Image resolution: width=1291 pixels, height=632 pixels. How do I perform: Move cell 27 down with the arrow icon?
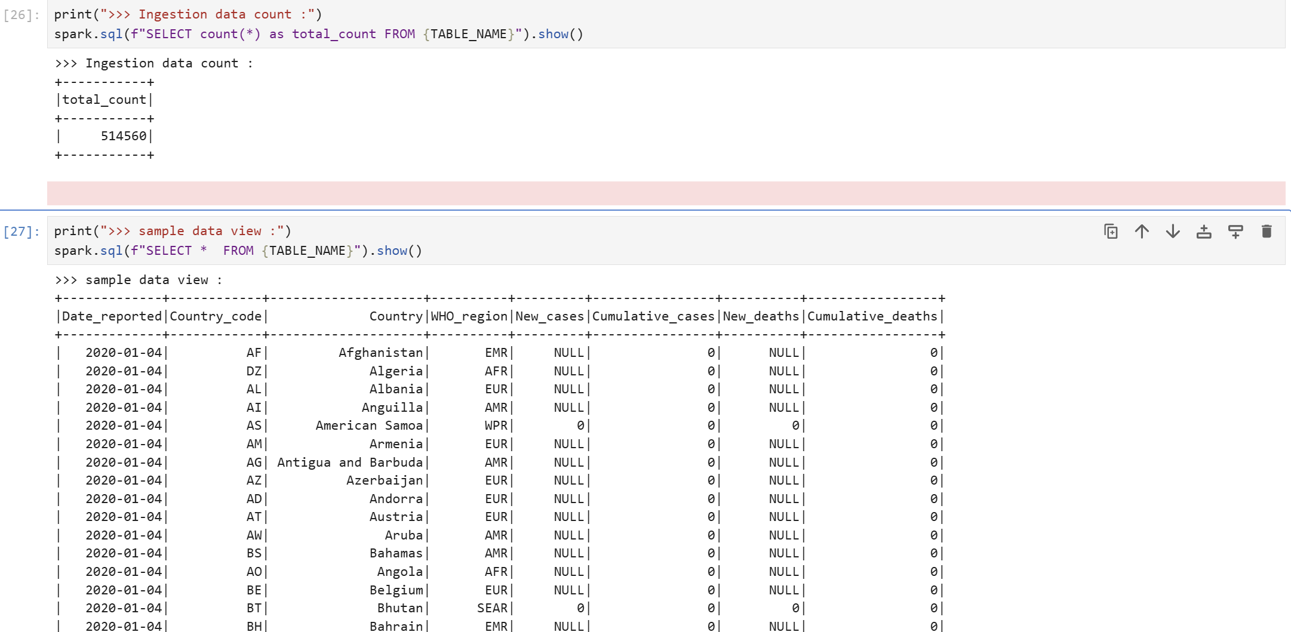tap(1173, 232)
